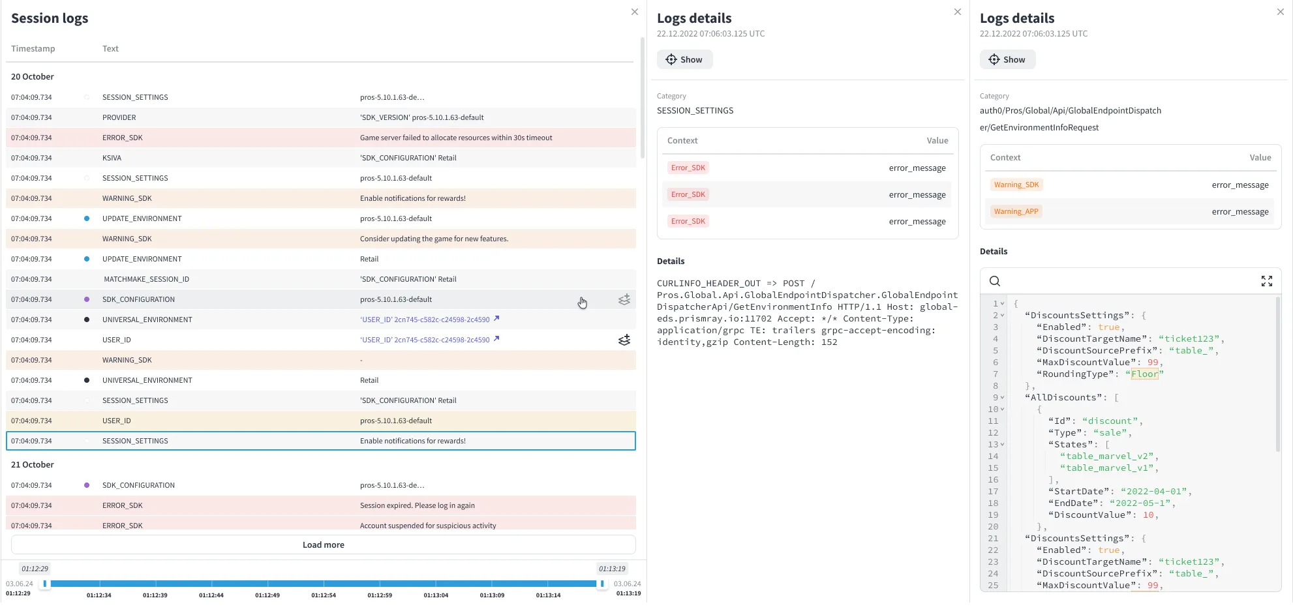Click the CURLINFO_HEADER_OUT details text
Screen dimensions: 1293x611
[808, 313]
